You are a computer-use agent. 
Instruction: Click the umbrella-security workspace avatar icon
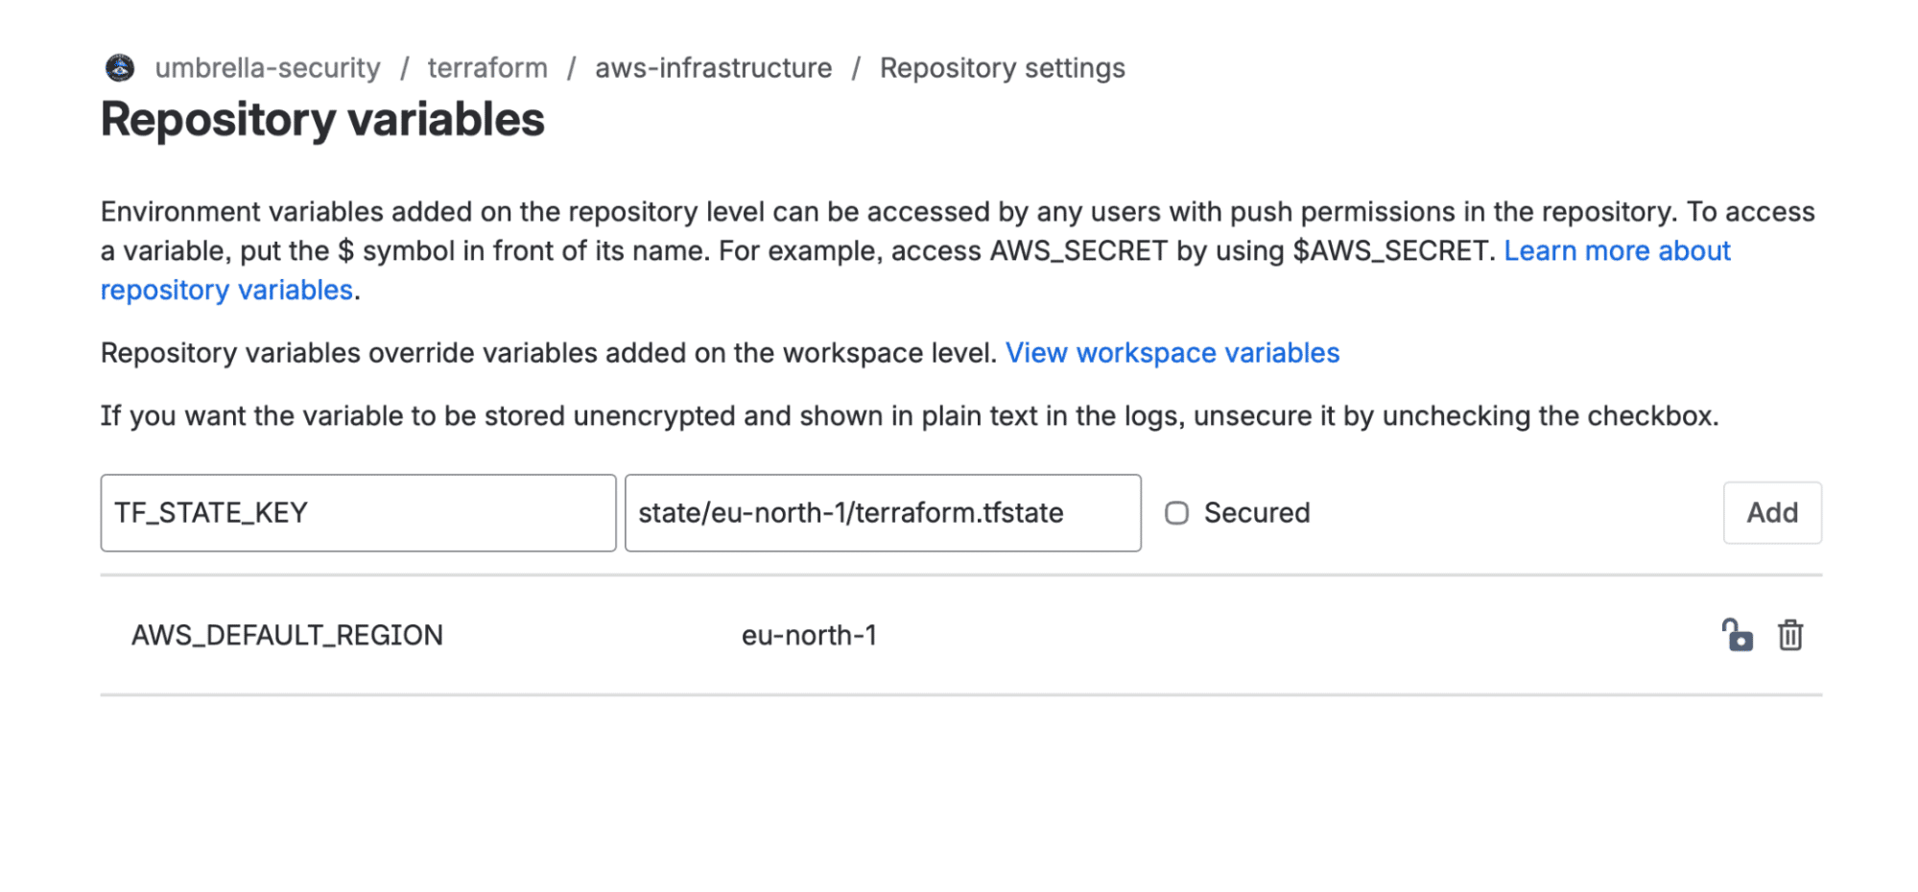click(120, 67)
